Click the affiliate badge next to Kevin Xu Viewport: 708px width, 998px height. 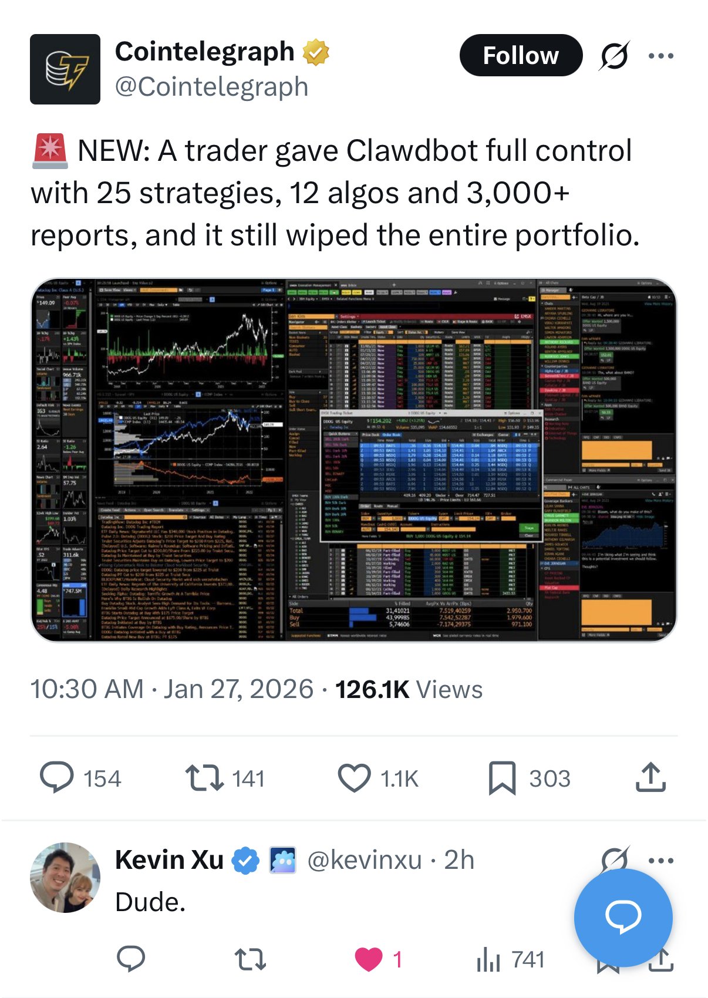282,860
